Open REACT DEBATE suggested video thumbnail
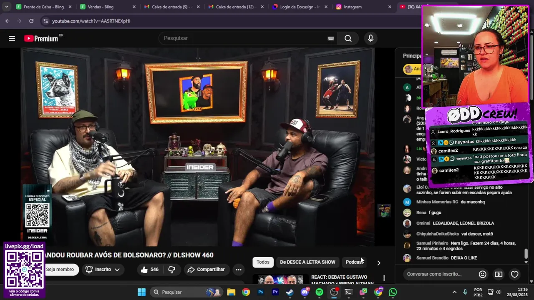Viewport: 534px width, 300px height. coord(280,280)
